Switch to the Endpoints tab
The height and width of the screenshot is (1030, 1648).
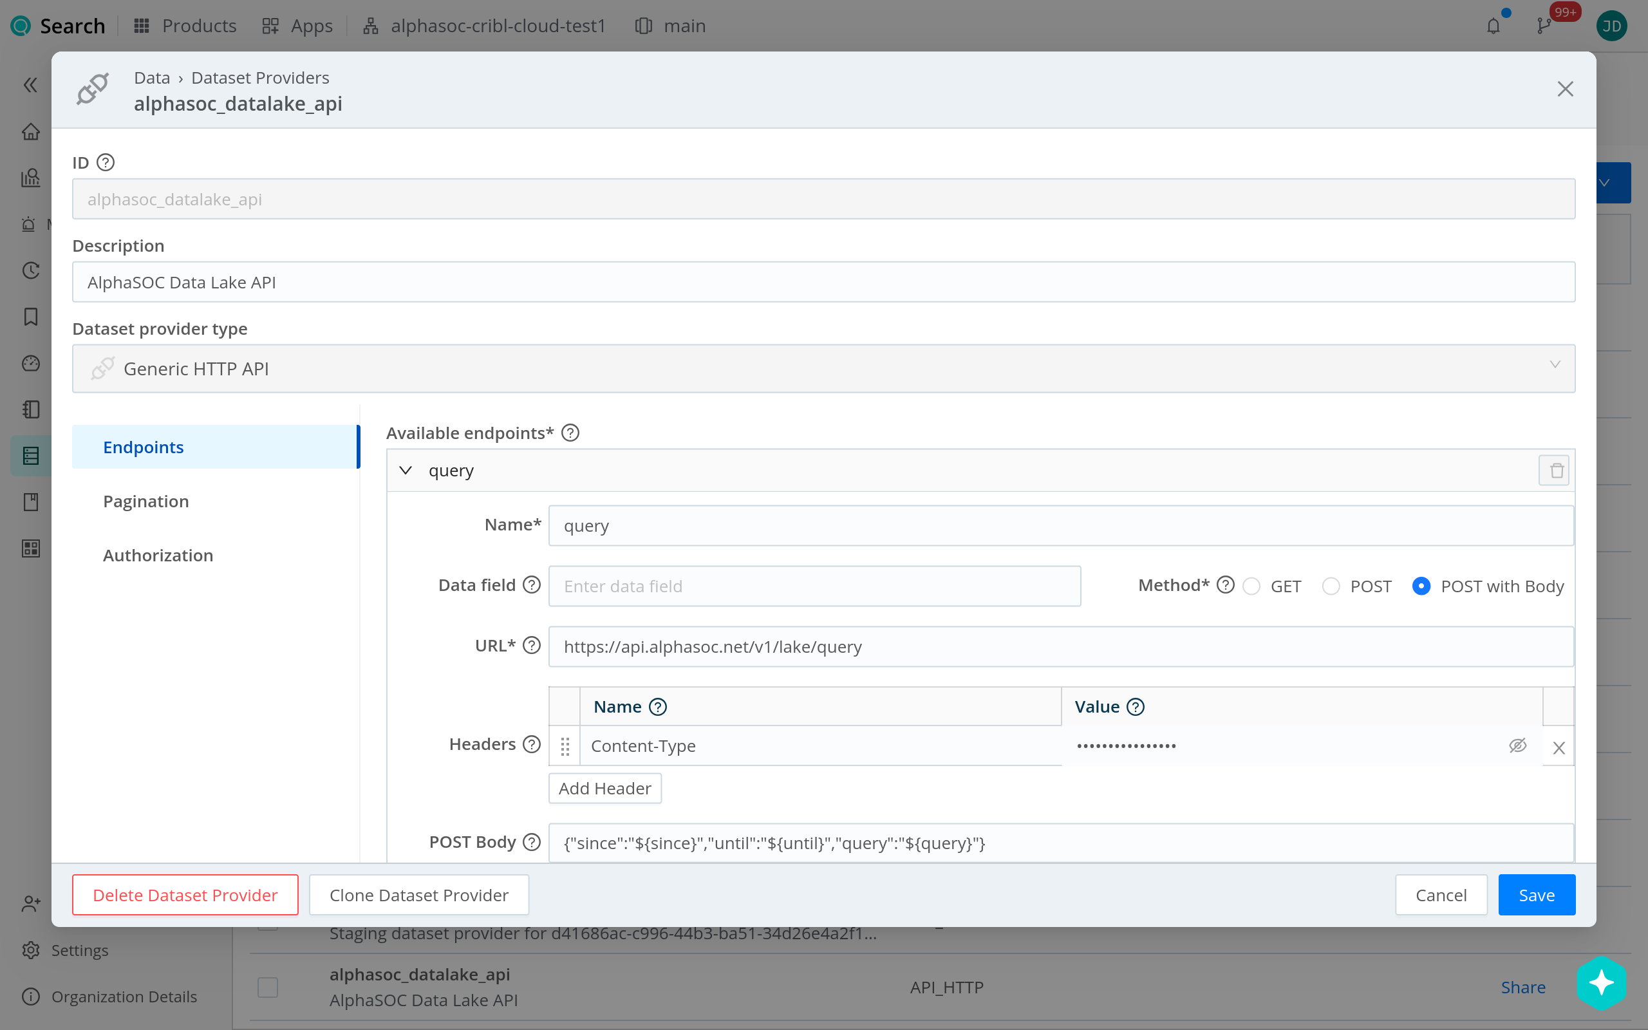click(215, 447)
